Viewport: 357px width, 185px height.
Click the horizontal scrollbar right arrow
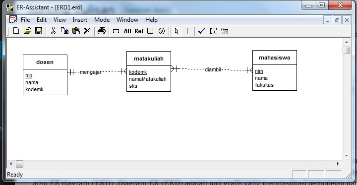338,164
